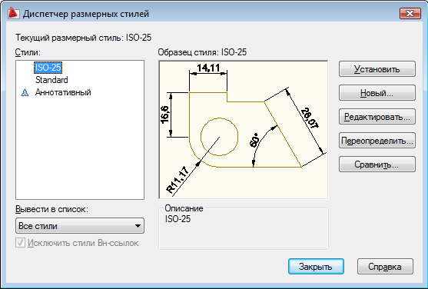Select the Аннотативный style entry
The height and width of the screenshot is (289, 428).
[63, 92]
